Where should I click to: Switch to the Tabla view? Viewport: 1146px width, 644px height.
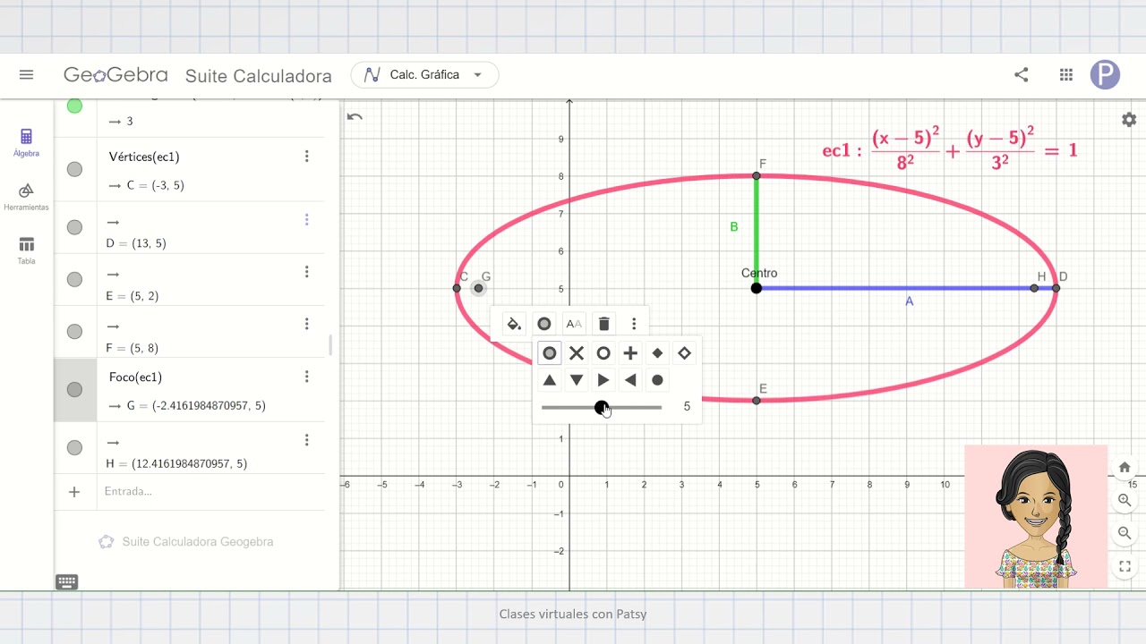[x=26, y=250]
